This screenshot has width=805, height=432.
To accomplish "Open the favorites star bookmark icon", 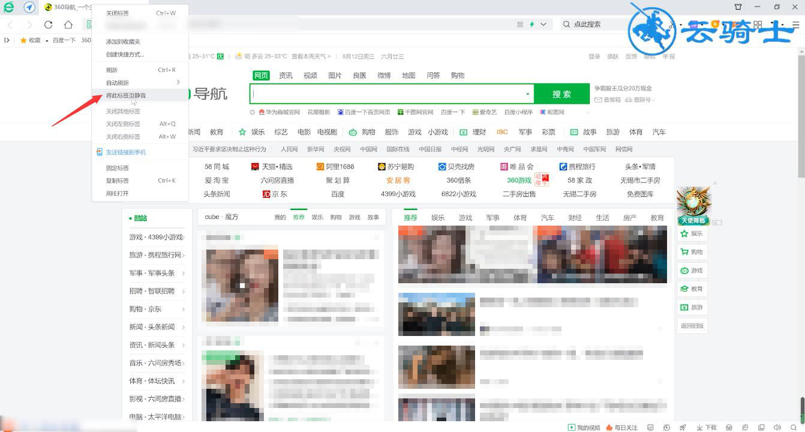I will [23, 40].
